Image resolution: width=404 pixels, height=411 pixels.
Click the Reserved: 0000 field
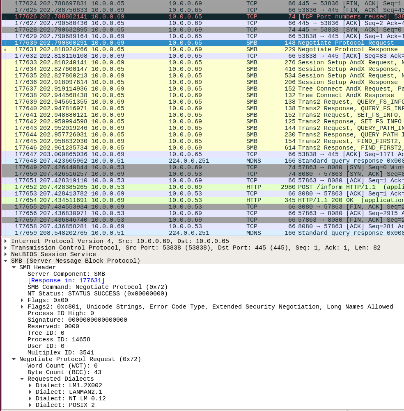tap(53, 326)
